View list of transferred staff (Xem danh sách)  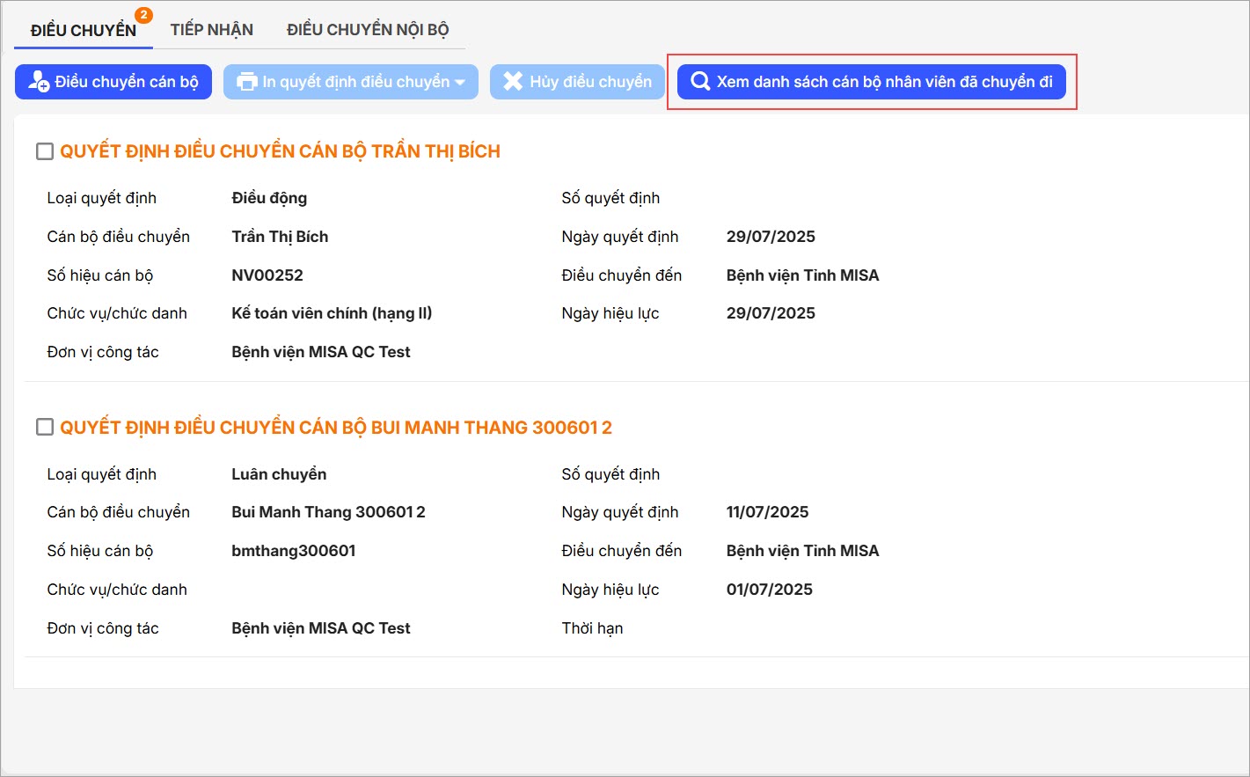(872, 82)
